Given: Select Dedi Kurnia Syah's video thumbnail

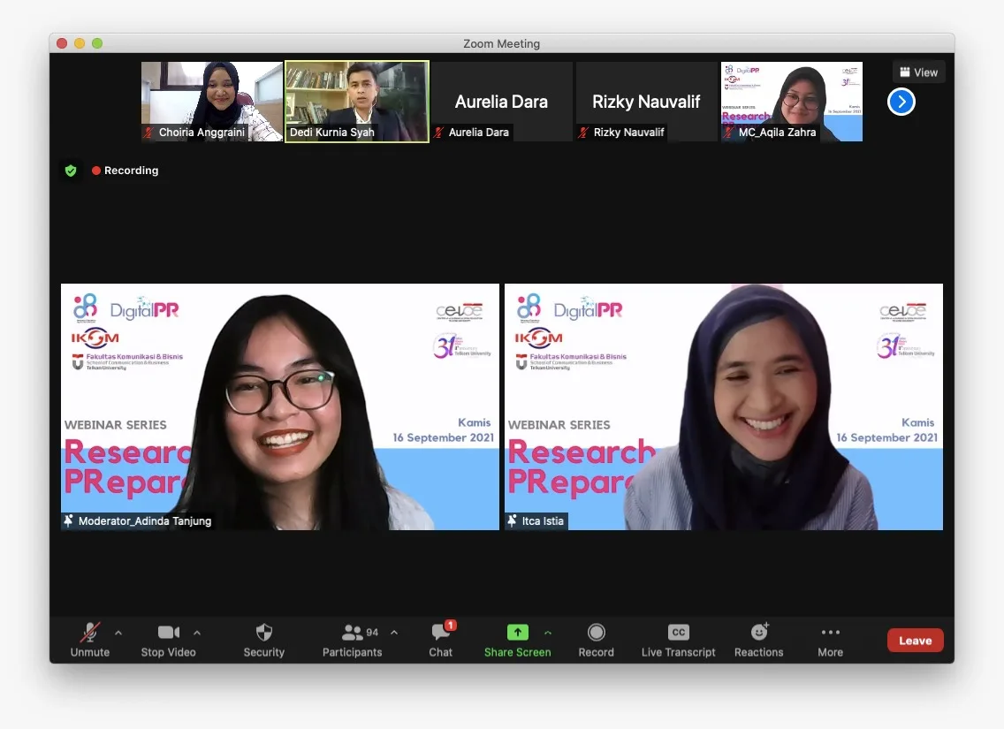Looking at the screenshot, I should (357, 101).
